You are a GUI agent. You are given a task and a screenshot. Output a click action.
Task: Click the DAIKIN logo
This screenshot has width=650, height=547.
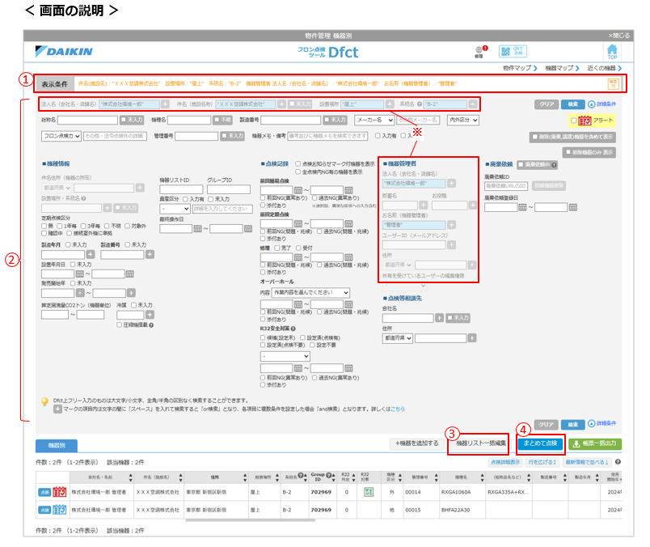pyautogui.click(x=65, y=52)
